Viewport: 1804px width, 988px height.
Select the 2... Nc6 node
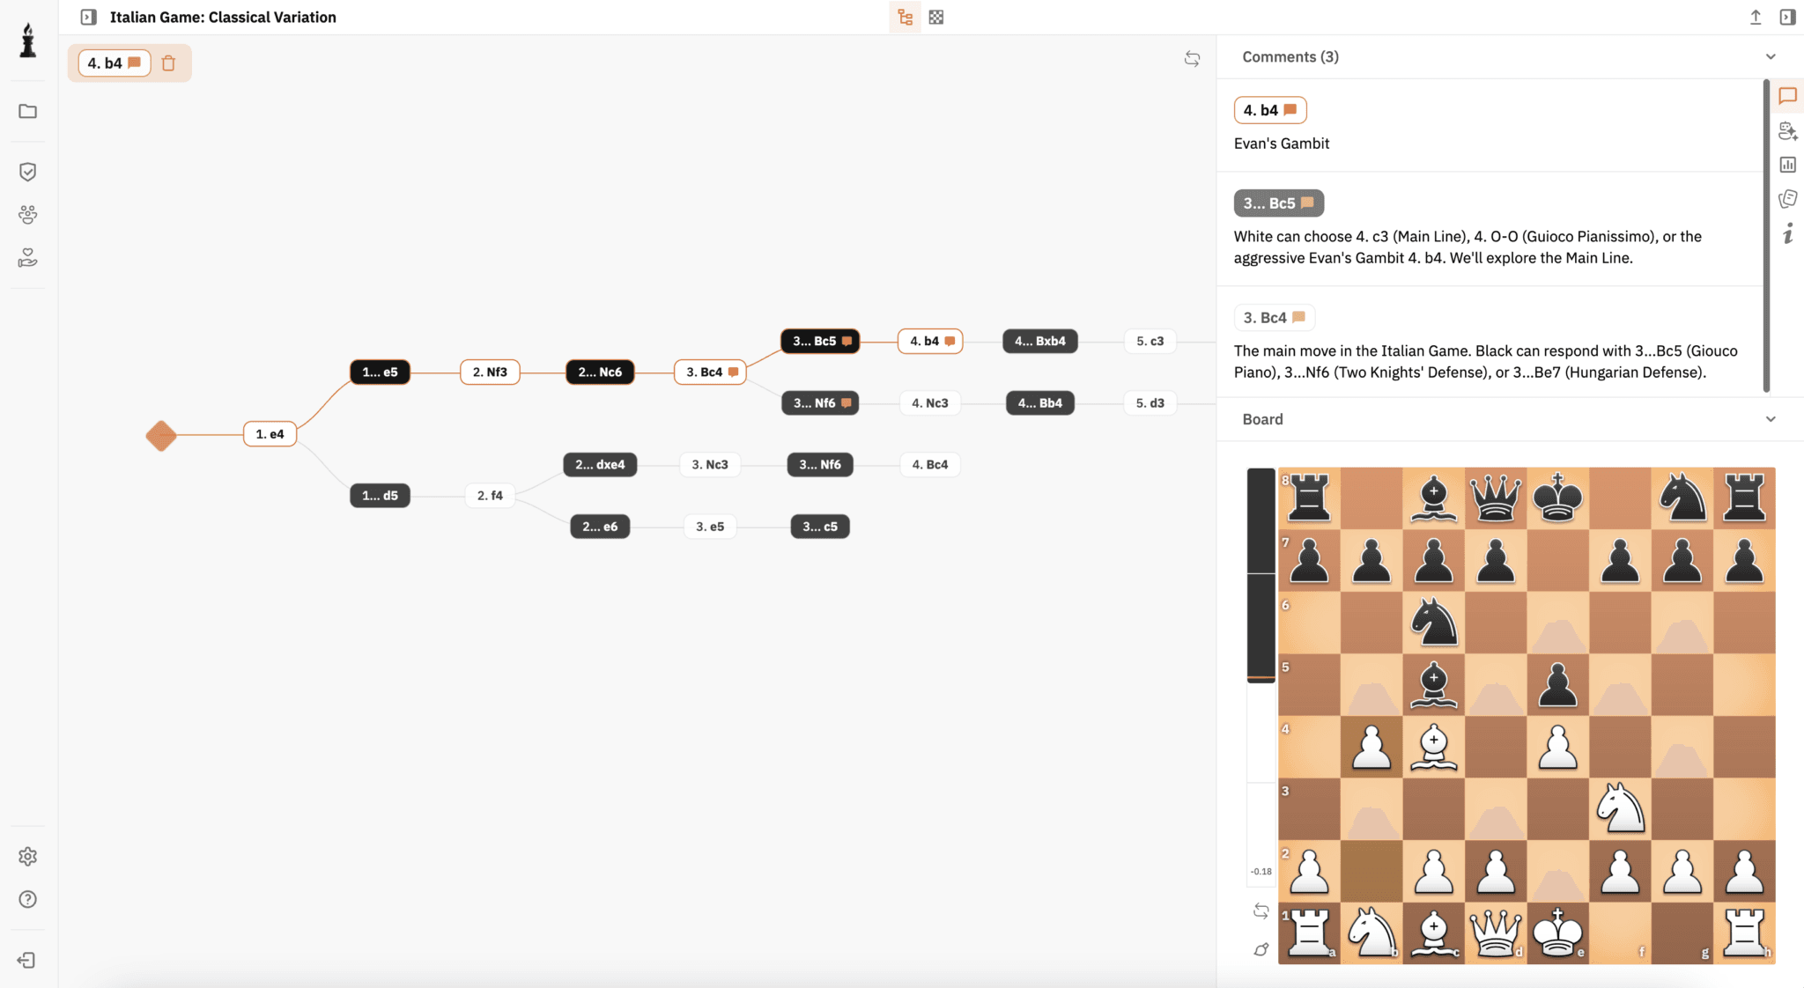[600, 372]
